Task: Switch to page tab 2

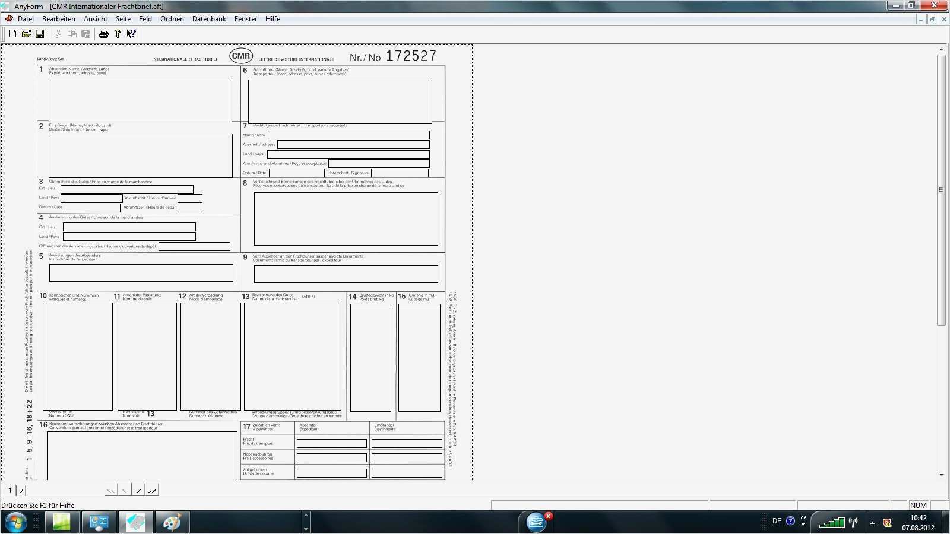Action: (21, 491)
